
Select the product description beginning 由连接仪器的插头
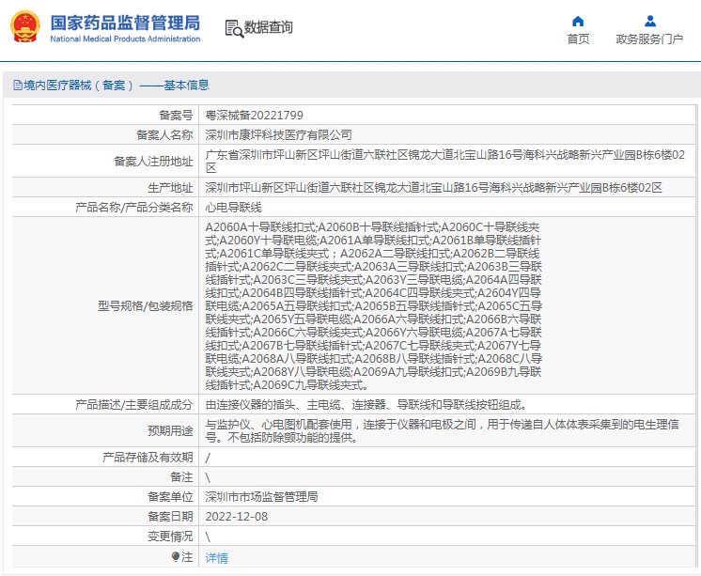(366, 405)
